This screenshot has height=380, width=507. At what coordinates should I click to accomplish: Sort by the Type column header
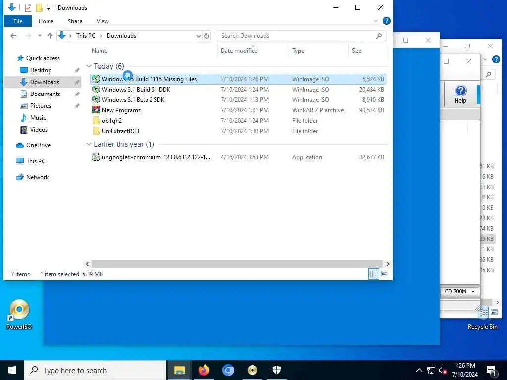[298, 51]
